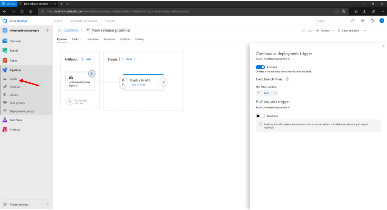The height and width of the screenshot is (210, 387).
Task: Open the Repos icon in sidebar
Action: click(x=5, y=60)
